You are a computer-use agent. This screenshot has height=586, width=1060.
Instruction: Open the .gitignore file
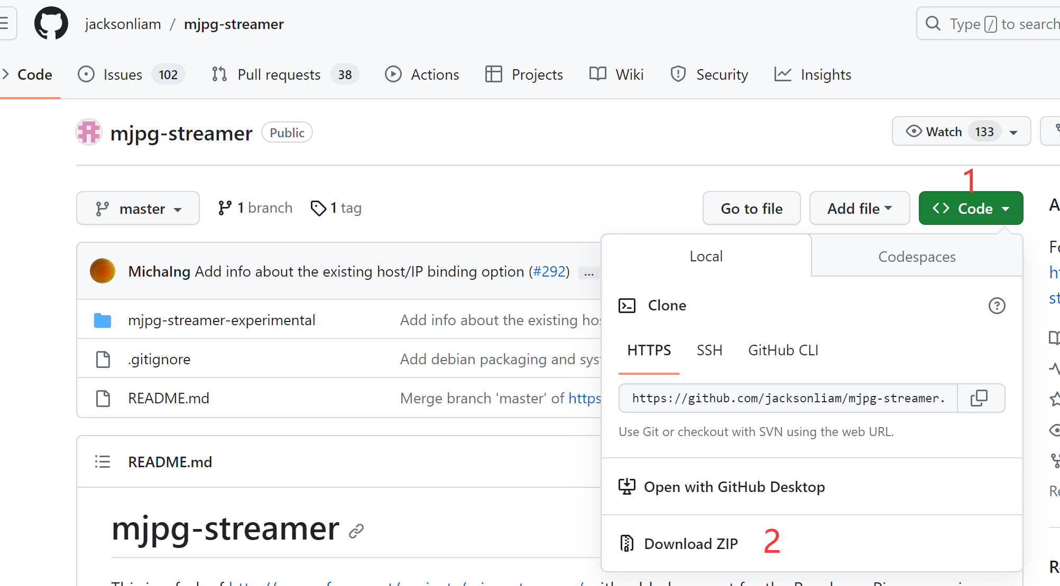coord(159,359)
